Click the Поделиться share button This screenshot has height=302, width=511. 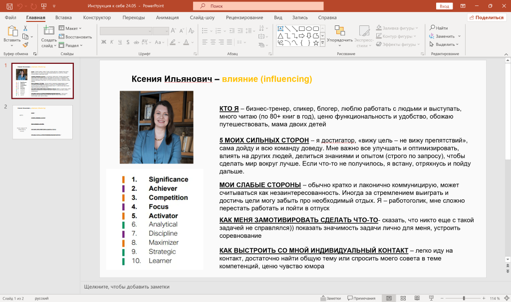pyautogui.click(x=487, y=17)
